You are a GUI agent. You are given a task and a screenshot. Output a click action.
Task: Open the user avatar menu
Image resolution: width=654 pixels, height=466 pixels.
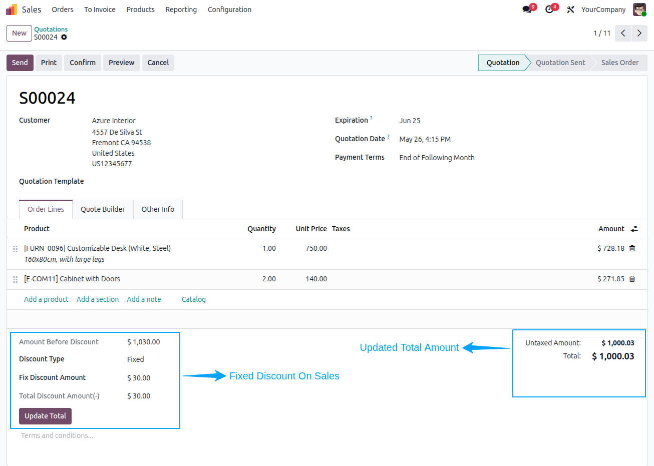coord(639,10)
